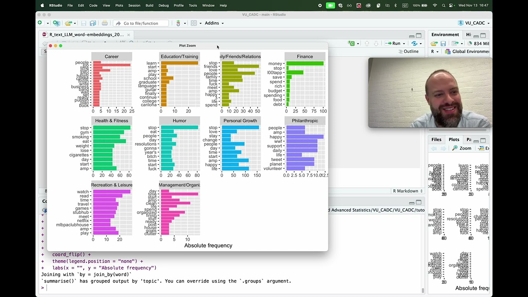Click the previous plot back arrow

pos(434,148)
